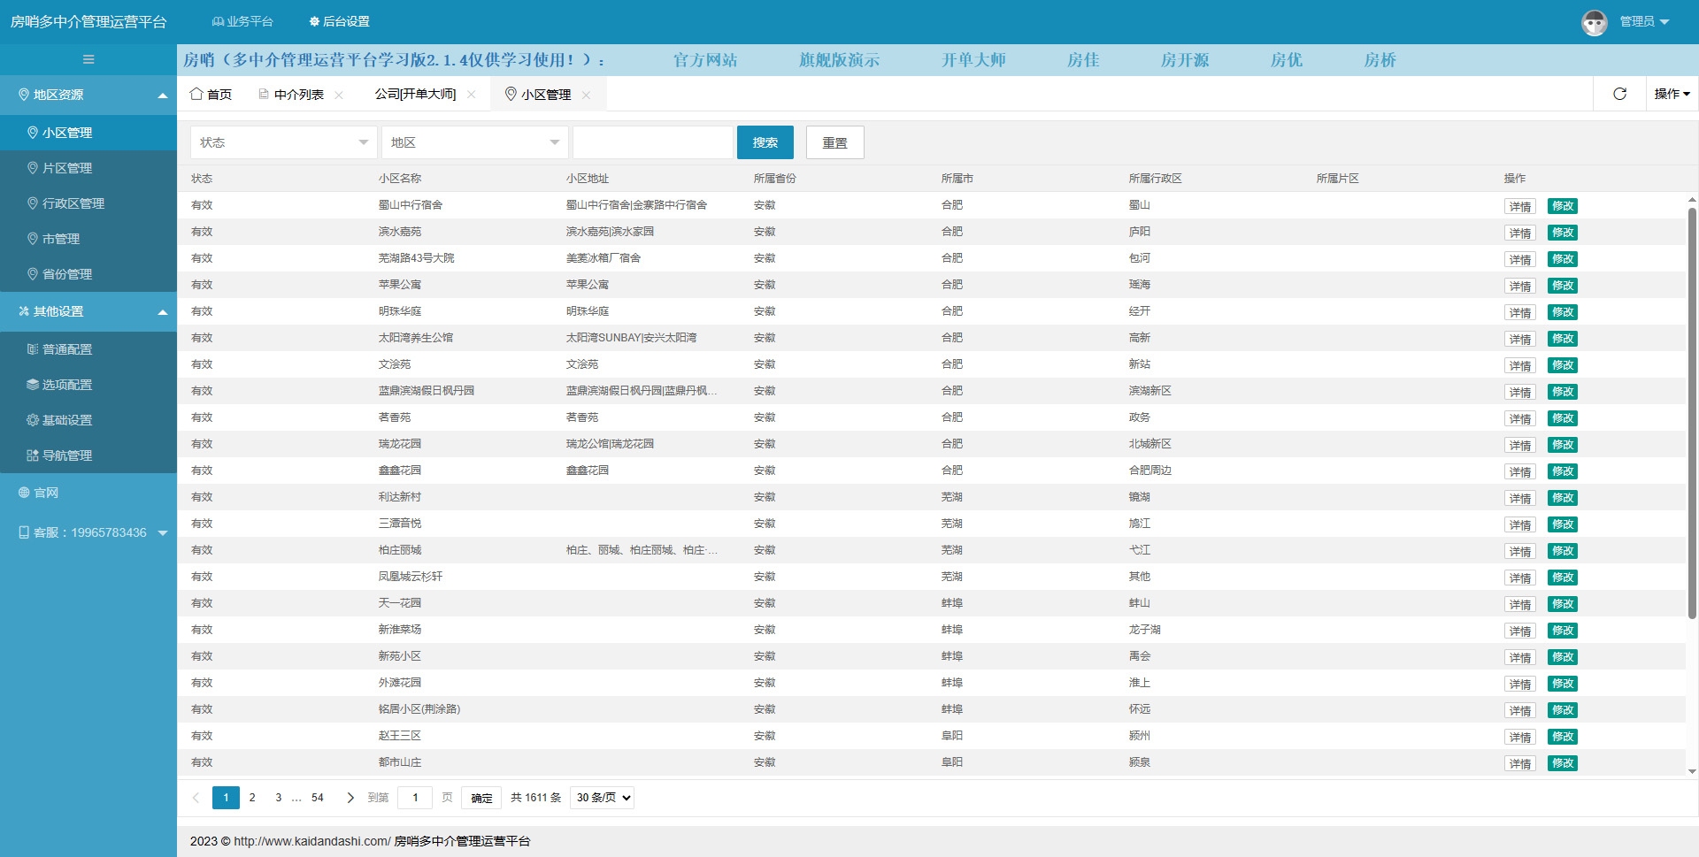Switch to the 中介列表 tab
The image size is (1699, 857).
(298, 93)
